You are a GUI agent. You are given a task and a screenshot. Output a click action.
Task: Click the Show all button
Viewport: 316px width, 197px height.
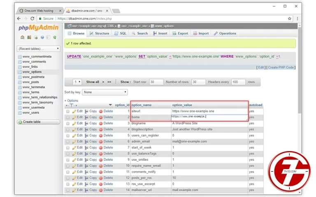(93, 82)
